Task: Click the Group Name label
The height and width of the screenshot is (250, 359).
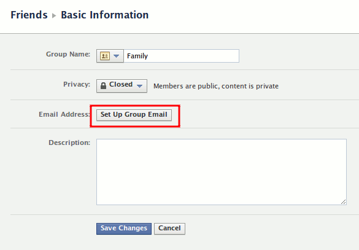Action: tap(68, 54)
